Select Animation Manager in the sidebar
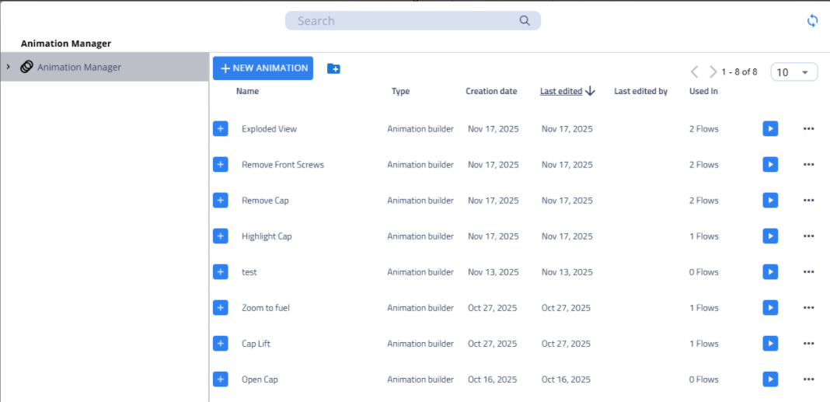 pos(79,68)
